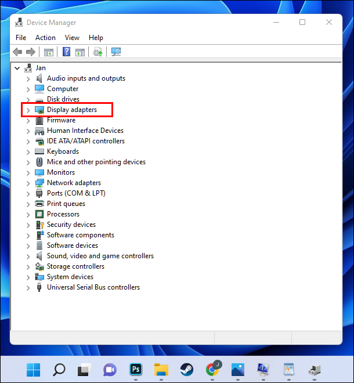The image size is (354, 383).
Task: Open the File menu
Action: click(21, 38)
